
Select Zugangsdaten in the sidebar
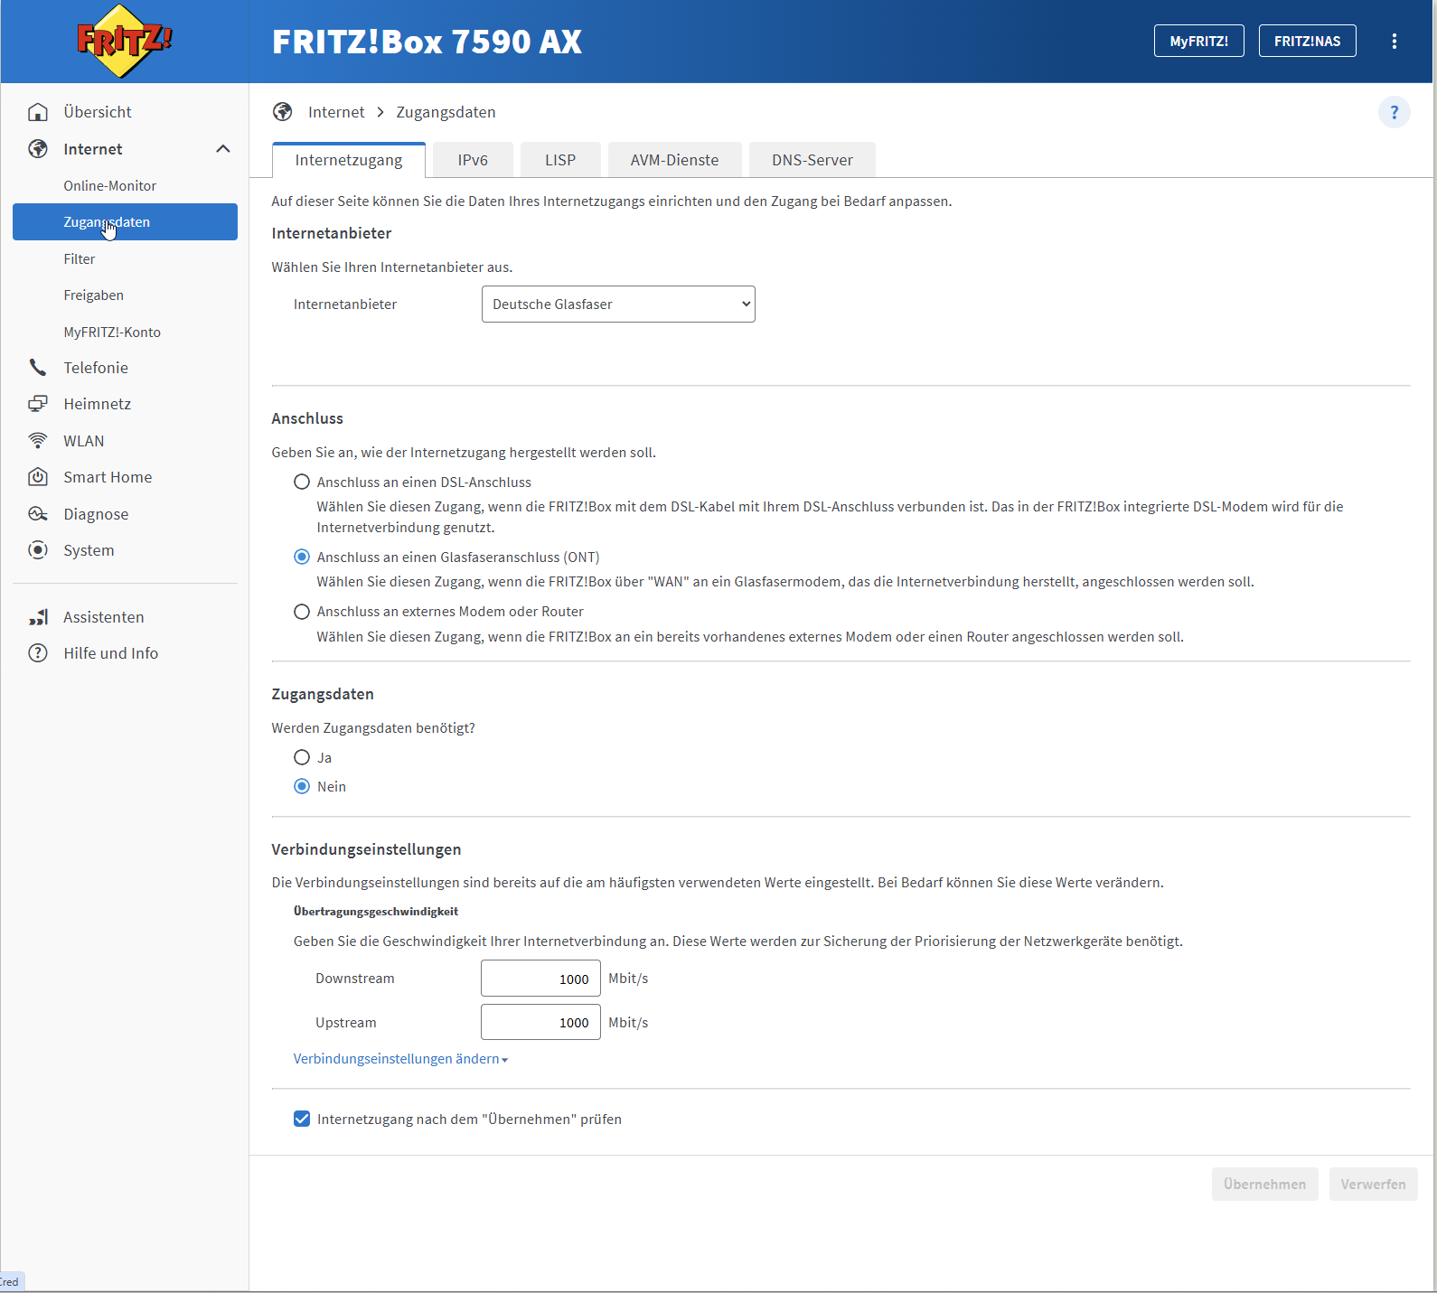tap(125, 222)
